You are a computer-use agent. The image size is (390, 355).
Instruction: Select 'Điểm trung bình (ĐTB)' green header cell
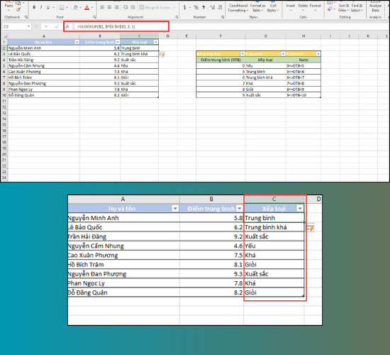click(221, 60)
